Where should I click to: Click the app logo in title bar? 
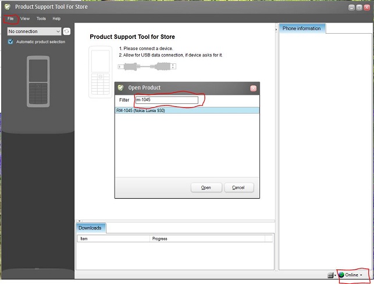pyautogui.click(x=6, y=7)
